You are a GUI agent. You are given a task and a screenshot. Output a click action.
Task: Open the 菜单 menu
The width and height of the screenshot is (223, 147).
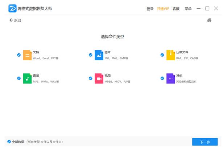[188, 9]
